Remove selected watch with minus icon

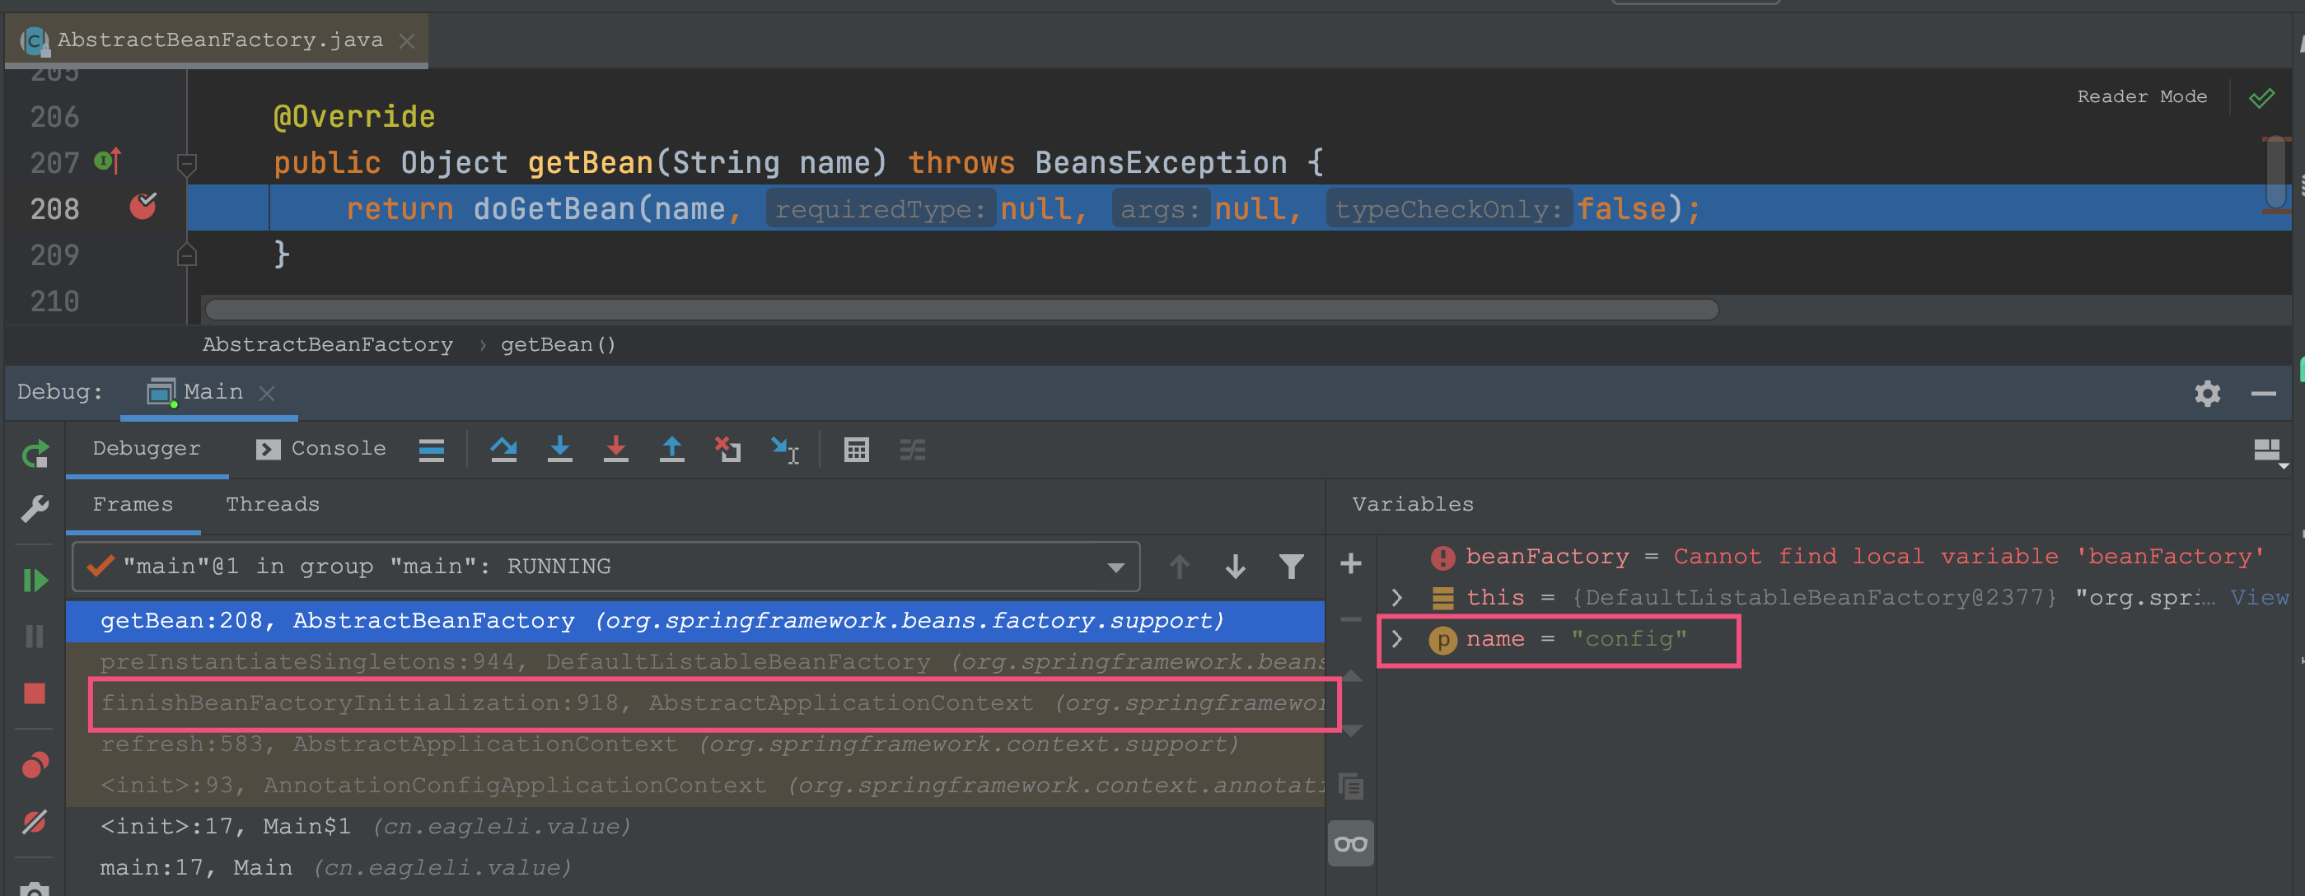pos(1351,618)
